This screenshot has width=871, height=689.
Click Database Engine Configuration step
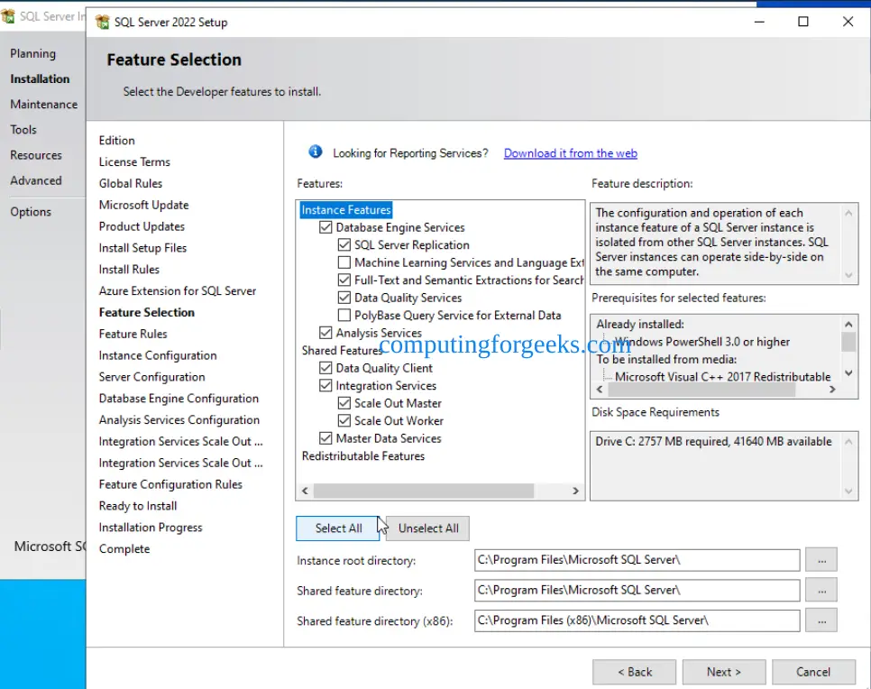(x=179, y=399)
